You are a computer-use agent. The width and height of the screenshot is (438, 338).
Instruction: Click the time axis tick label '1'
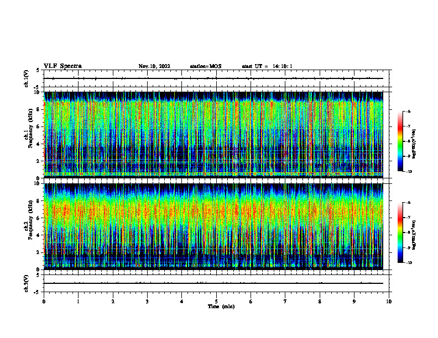(79, 302)
